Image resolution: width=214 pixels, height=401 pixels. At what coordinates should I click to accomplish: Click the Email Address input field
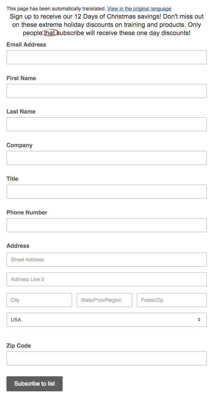106,57
